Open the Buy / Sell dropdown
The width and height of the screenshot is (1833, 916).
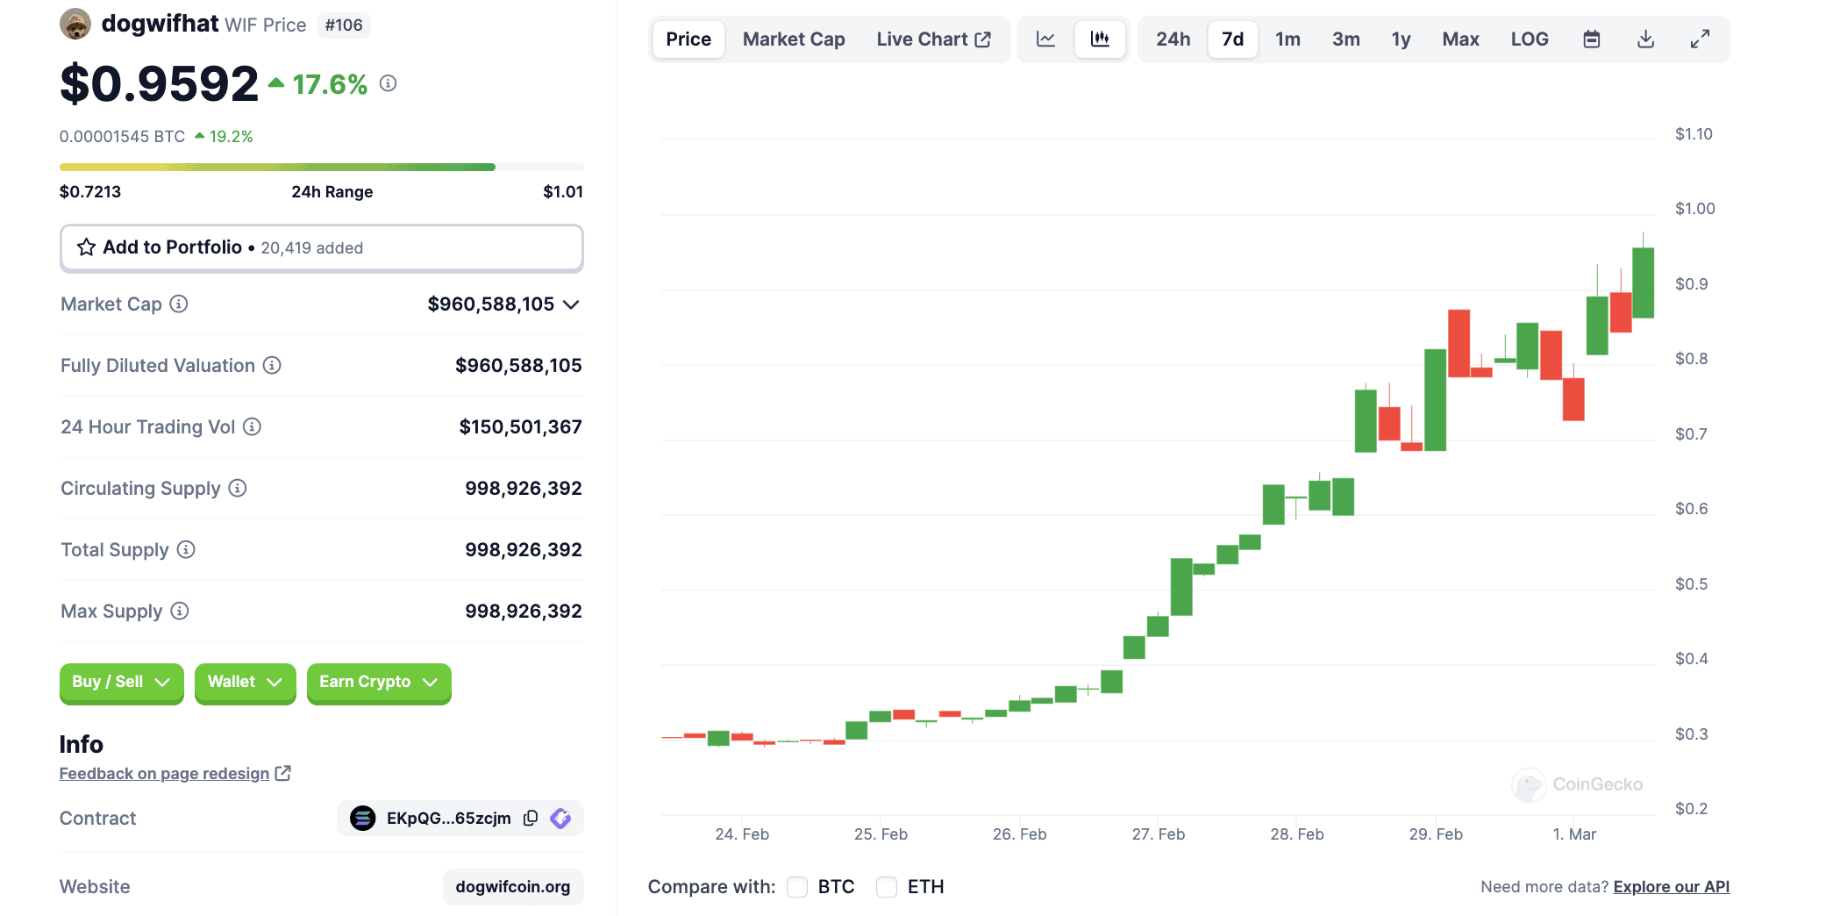(121, 683)
